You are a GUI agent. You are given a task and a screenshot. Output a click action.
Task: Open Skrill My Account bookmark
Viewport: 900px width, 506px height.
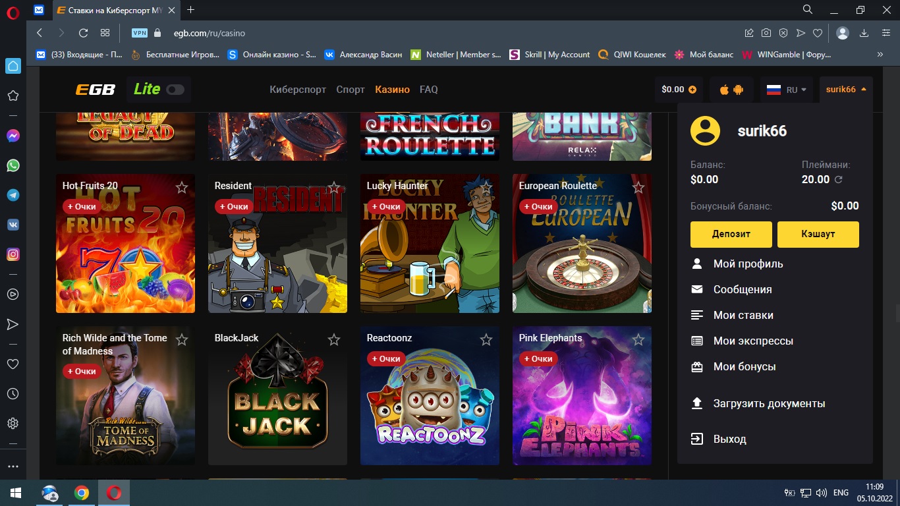point(549,55)
